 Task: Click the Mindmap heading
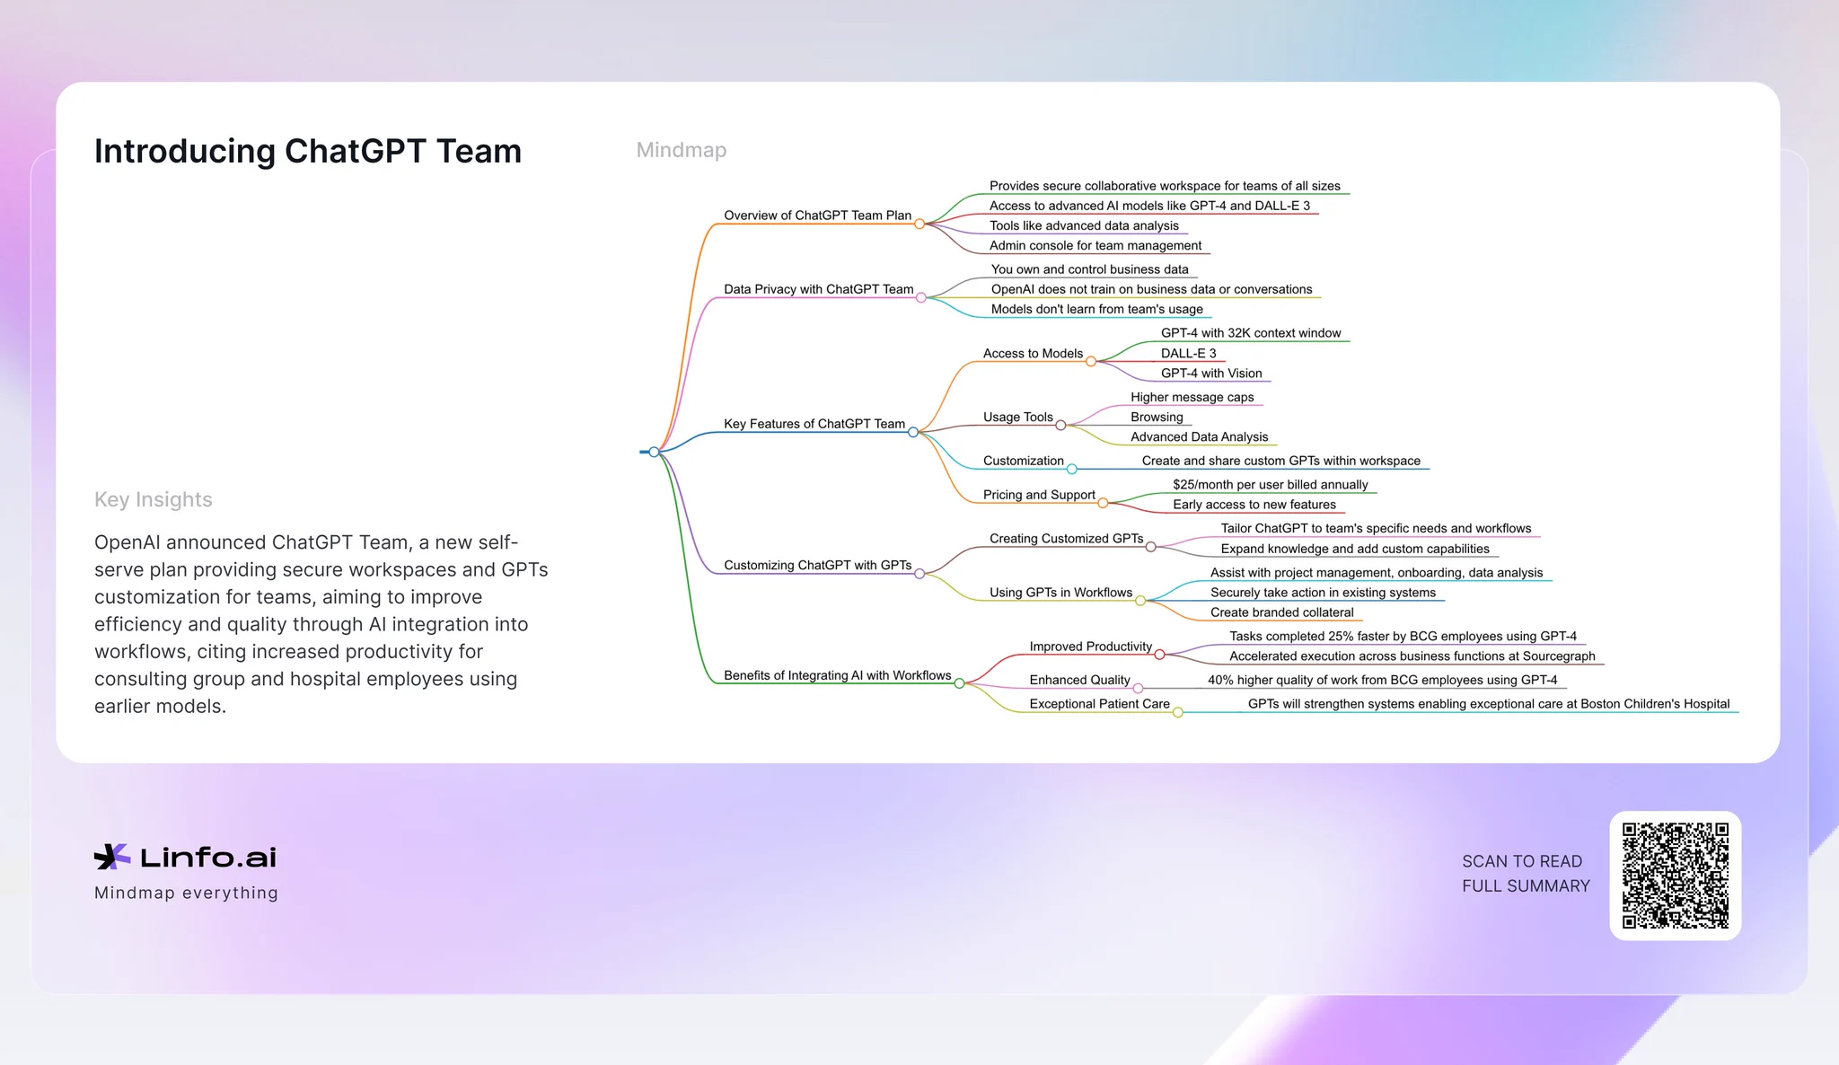pyautogui.click(x=682, y=150)
